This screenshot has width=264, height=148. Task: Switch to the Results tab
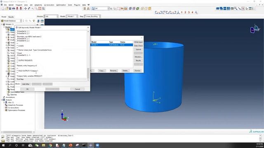pyautogui.click(x=11, y=17)
